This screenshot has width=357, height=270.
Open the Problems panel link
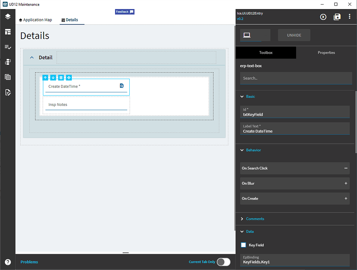(29, 262)
